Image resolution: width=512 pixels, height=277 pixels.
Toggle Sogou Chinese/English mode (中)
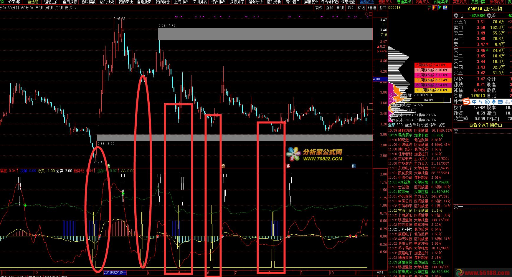click(x=474, y=102)
